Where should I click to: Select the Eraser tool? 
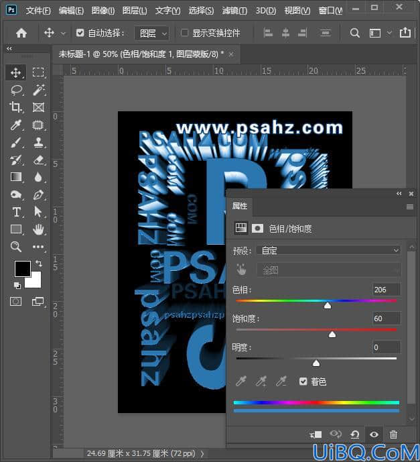[x=39, y=160]
